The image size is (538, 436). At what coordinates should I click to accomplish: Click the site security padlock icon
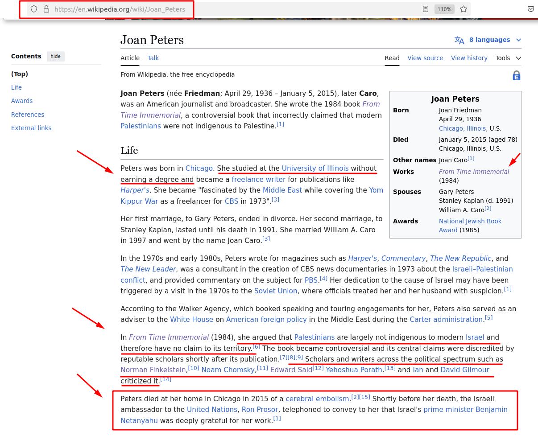pyautogui.click(x=46, y=9)
